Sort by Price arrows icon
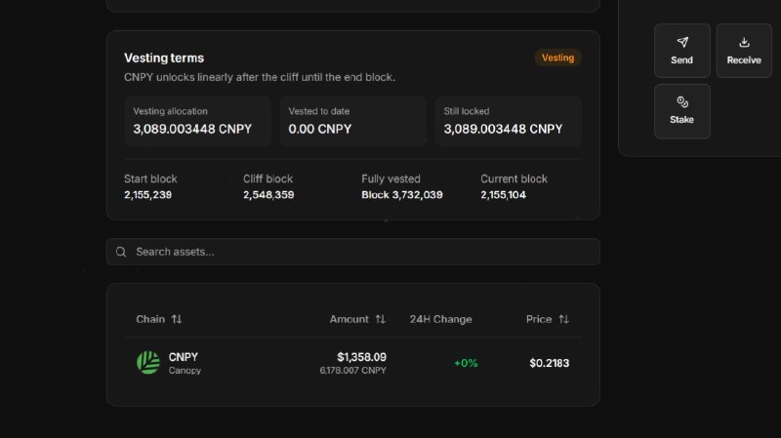This screenshot has height=438, width=781. [x=564, y=319]
